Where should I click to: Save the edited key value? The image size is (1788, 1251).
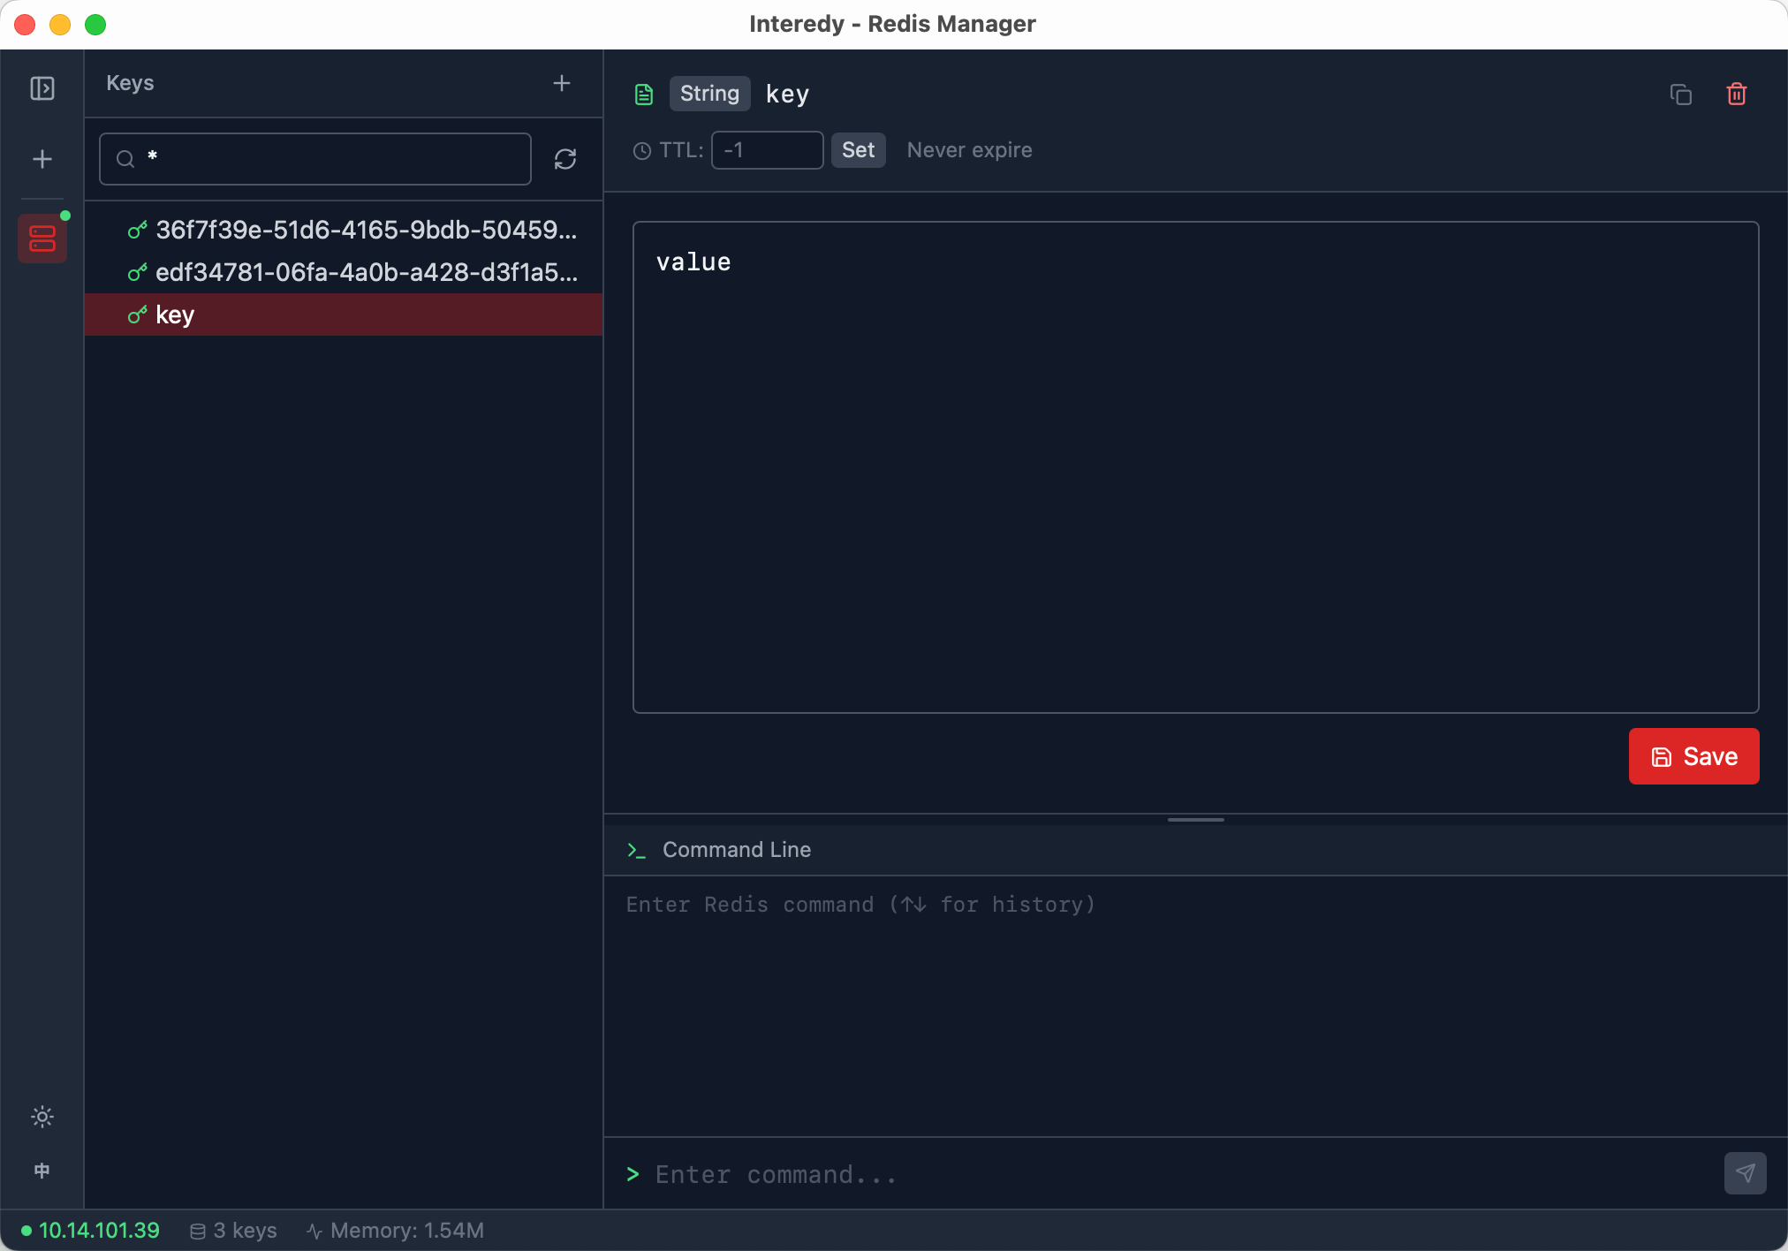(x=1693, y=756)
